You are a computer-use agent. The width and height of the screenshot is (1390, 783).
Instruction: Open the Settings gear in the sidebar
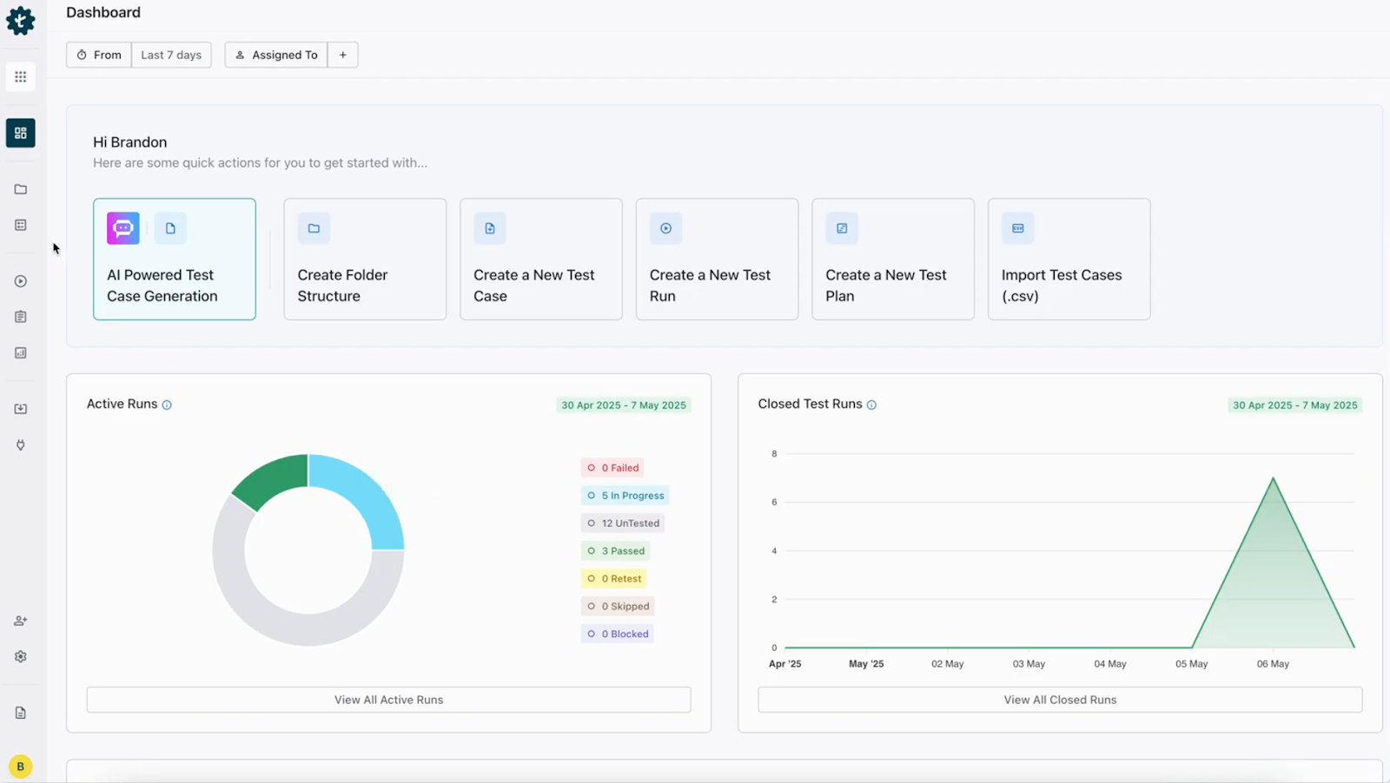tap(20, 656)
